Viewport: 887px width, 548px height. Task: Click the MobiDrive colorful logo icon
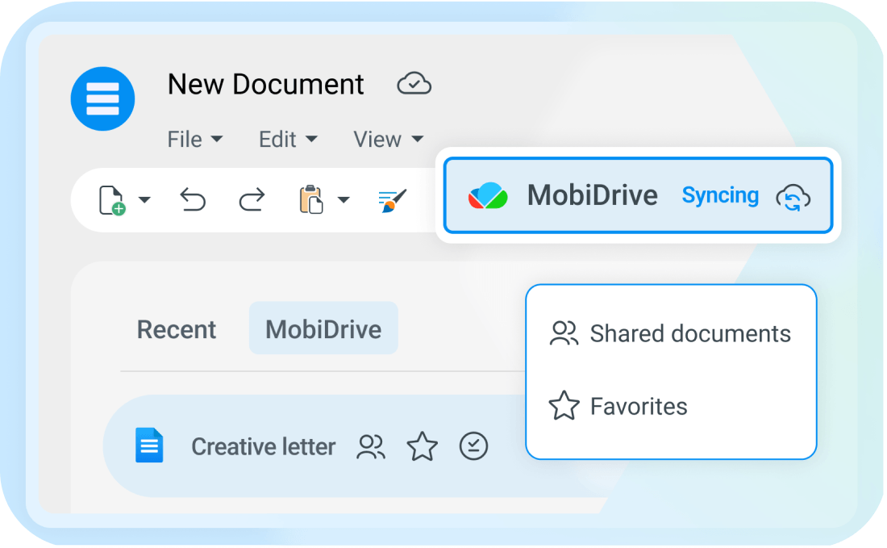pos(488,195)
